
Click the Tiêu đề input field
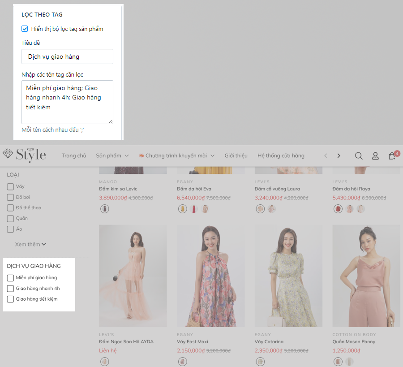tap(67, 57)
